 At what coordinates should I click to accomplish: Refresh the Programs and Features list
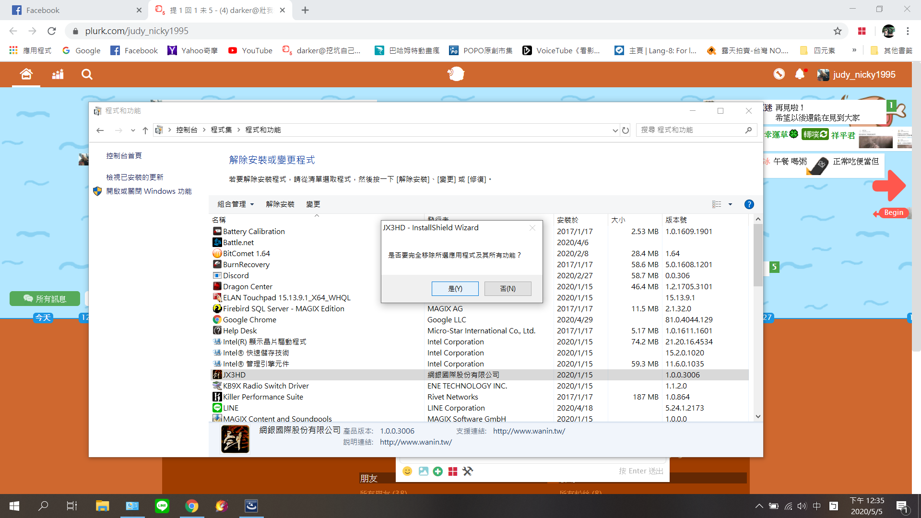coord(626,130)
